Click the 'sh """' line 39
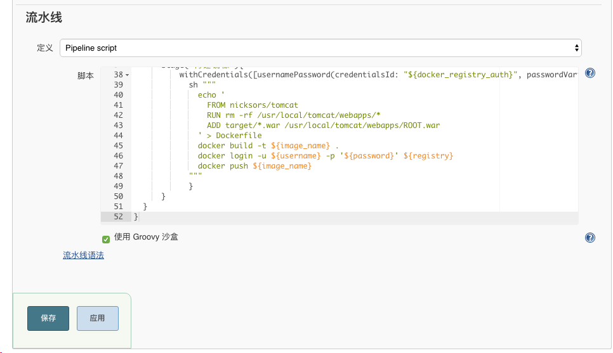Image resolution: width=613 pixels, height=353 pixels. tap(202, 85)
